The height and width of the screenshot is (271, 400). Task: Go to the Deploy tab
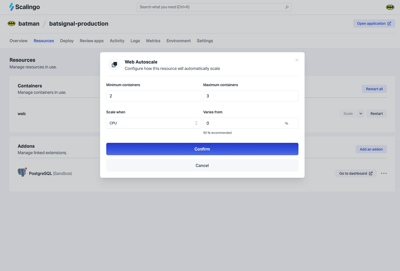pos(67,41)
